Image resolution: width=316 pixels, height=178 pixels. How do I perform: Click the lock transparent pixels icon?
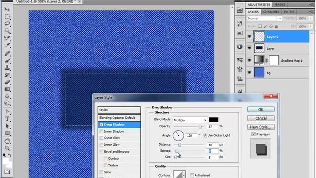[260, 26]
